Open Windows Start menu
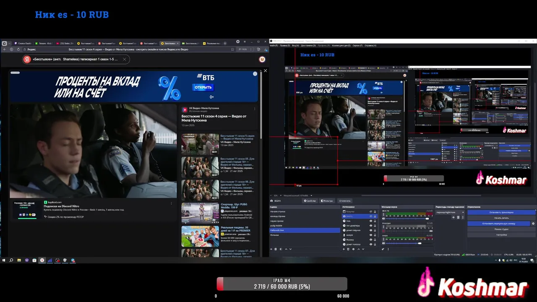 click(x=4, y=260)
